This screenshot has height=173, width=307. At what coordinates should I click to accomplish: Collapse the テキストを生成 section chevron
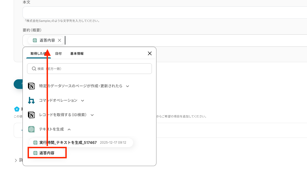click(x=69, y=129)
